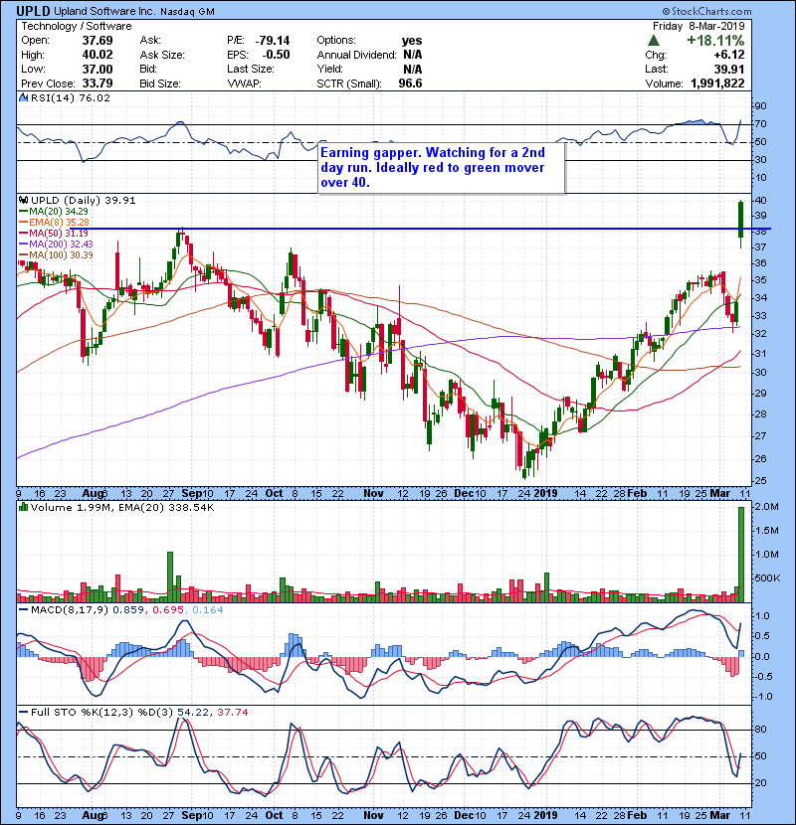Click the 90 level on the RSI axis

(x=761, y=106)
